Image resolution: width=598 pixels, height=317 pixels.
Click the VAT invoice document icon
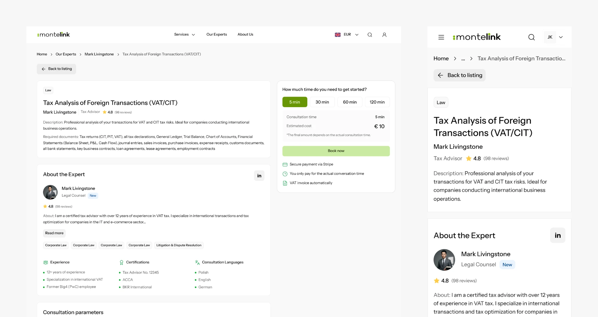(285, 183)
